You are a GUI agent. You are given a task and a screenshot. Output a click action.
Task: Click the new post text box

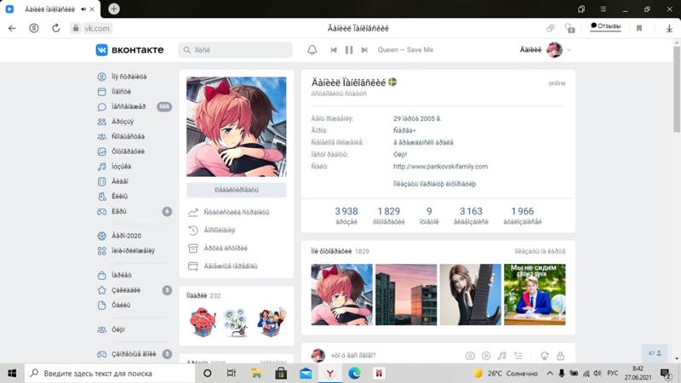(x=393, y=356)
